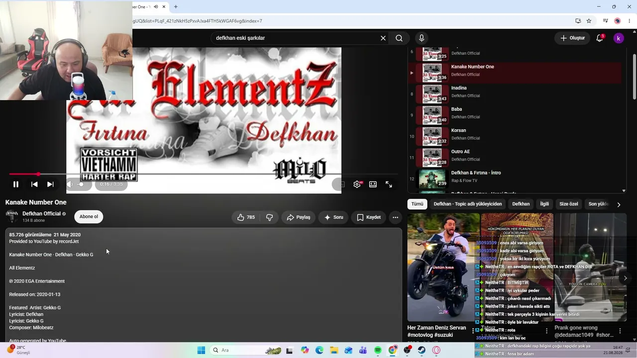
Task: Open Copilot from the taskbar
Action: [305, 350]
